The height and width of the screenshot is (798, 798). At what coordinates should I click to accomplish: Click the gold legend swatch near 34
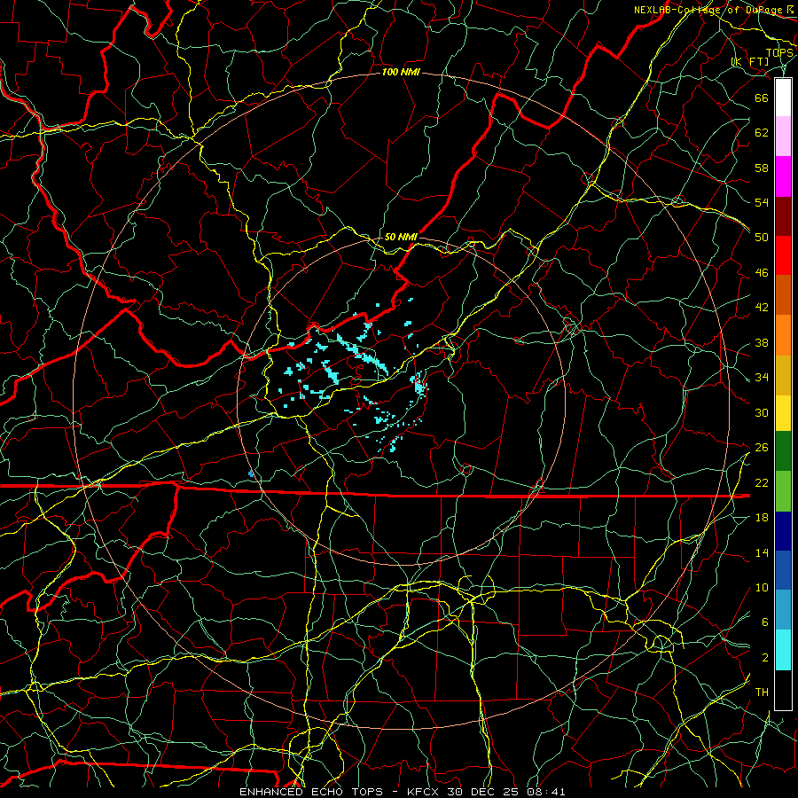[x=783, y=374]
